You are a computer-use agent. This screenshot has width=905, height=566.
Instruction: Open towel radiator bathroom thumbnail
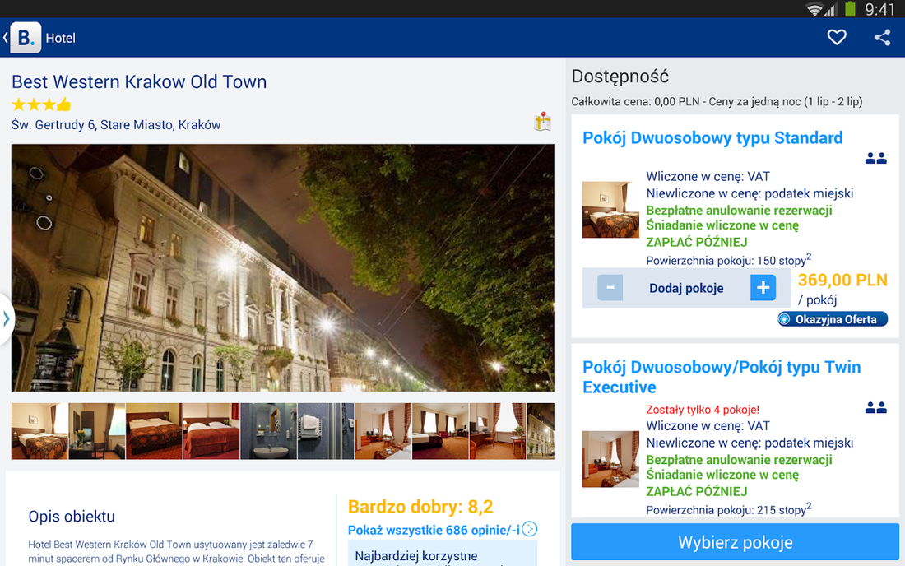(326, 431)
